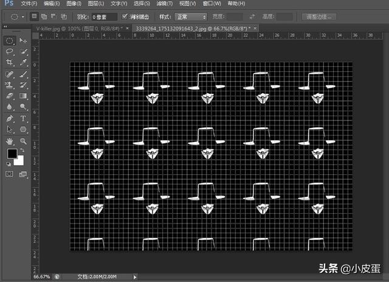Screen dimensions: 389x282
Task: Click the status bar icon beside zoom
Action: pyautogui.click(x=57, y=277)
